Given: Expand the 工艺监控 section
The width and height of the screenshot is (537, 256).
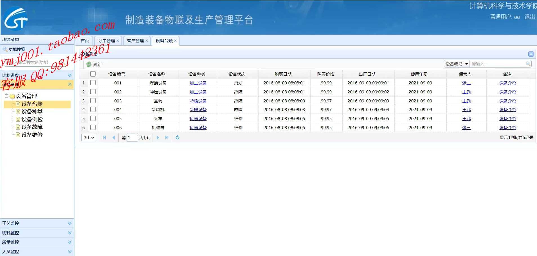Looking at the screenshot, I should [70, 223].
